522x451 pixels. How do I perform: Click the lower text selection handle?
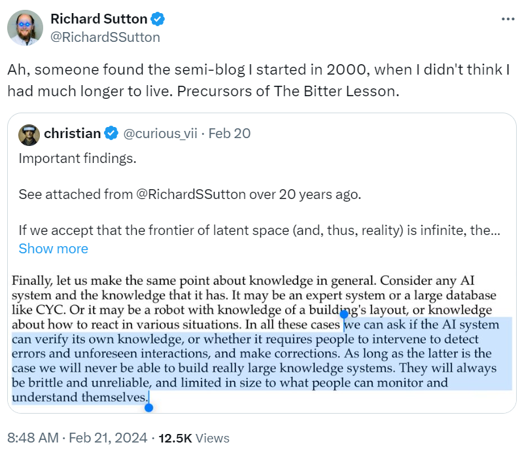coord(148,407)
